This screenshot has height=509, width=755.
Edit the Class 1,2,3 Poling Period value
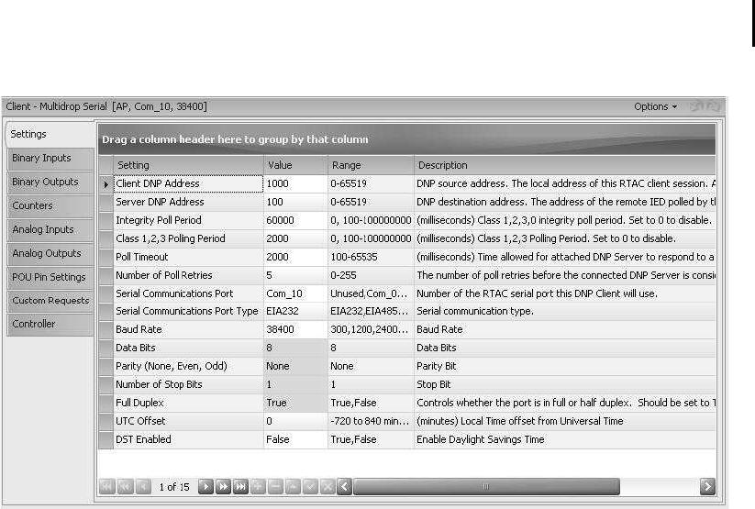[295, 238]
